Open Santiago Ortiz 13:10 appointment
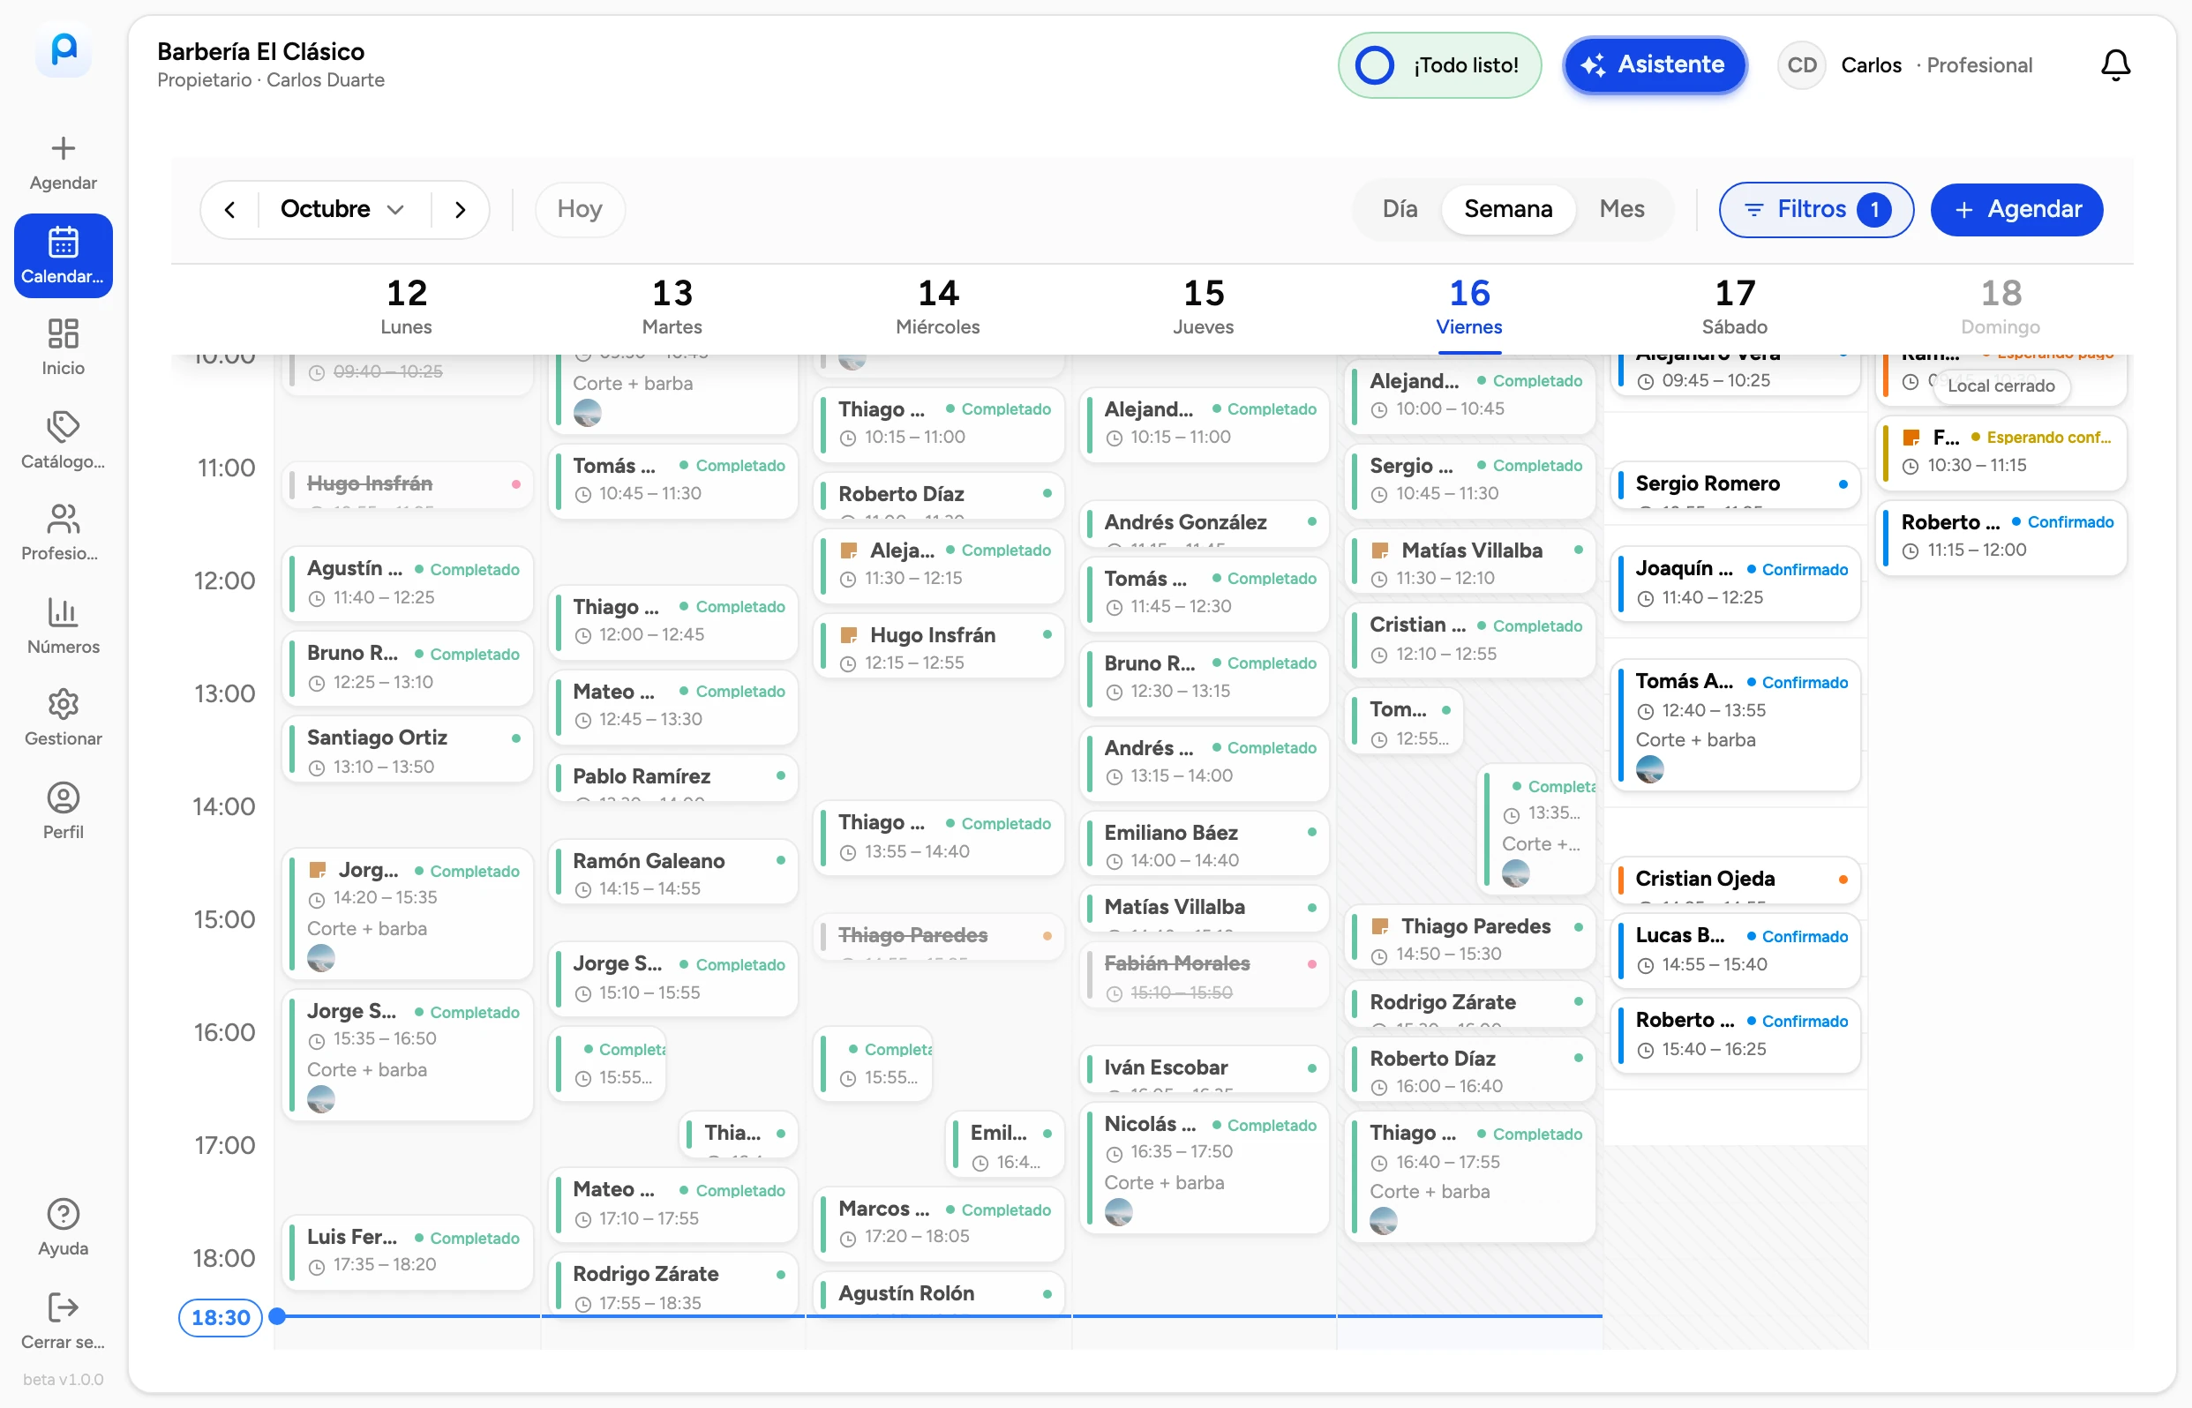Image resolution: width=2192 pixels, height=1408 pixels. 408,751
